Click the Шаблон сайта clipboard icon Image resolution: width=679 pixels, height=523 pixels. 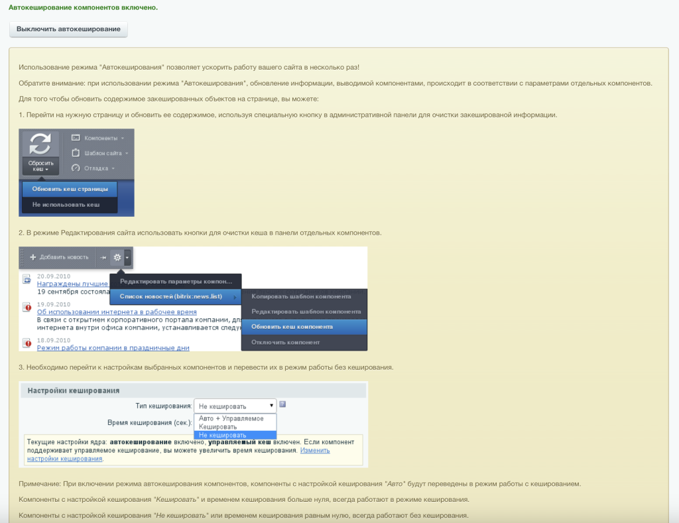76,153
